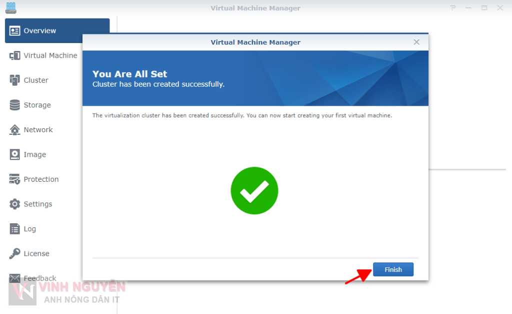
Task: Open the Feedback section
Action: [39, 278]
